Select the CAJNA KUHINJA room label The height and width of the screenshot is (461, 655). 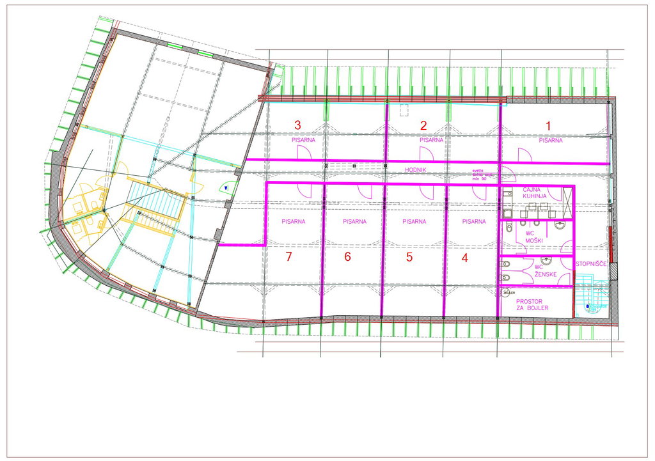pyautogui.click(x=536, y=194)
